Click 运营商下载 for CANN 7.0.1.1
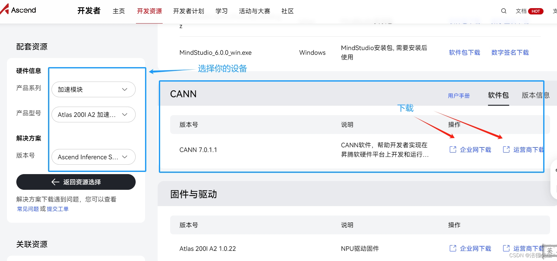This screenshot has width=557, height=261. point(529,150)
